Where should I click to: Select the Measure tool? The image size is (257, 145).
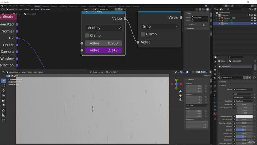coord(4,115)
